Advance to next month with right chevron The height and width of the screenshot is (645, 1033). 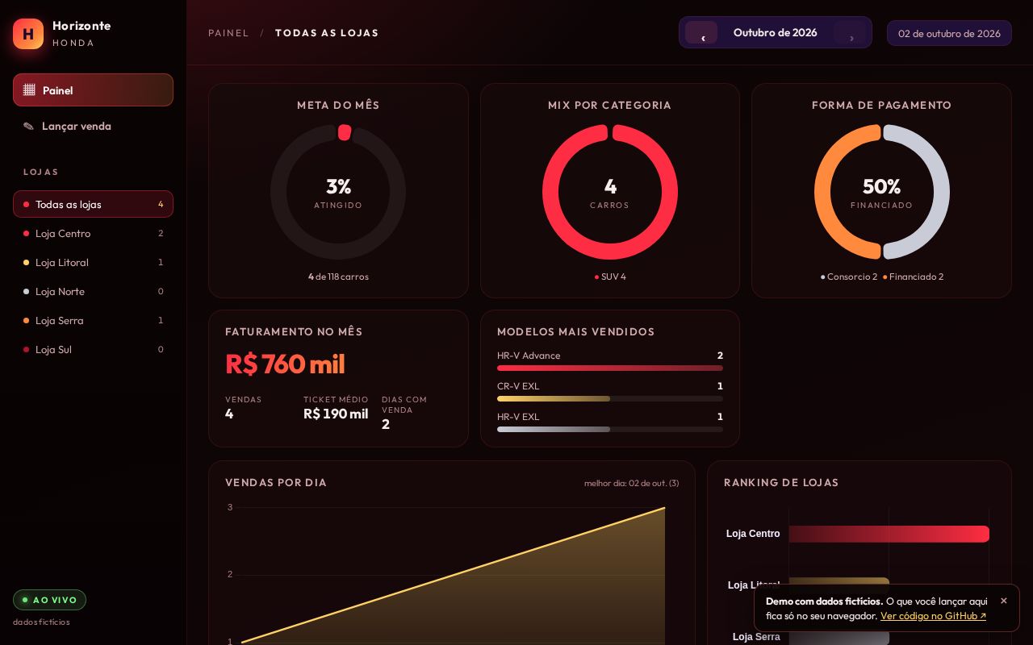tap(850, 32)
